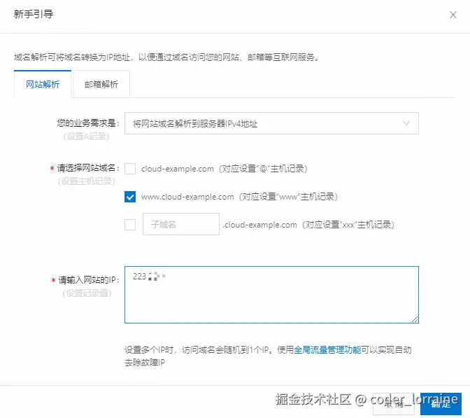Open the 您的业务需求是 dropdown

click(271, 123)
